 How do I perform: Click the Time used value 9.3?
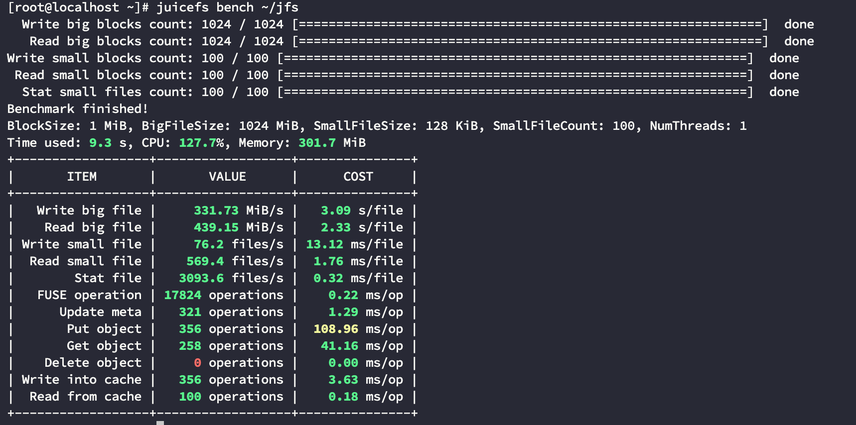(x=100, y=143)
